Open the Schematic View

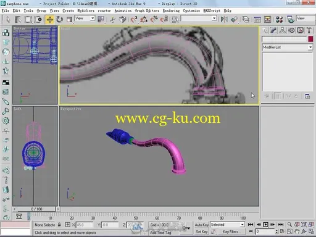click(267, 20)
